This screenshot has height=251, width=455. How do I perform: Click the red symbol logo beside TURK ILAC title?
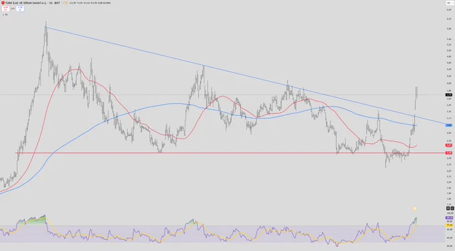coord(3,3)
